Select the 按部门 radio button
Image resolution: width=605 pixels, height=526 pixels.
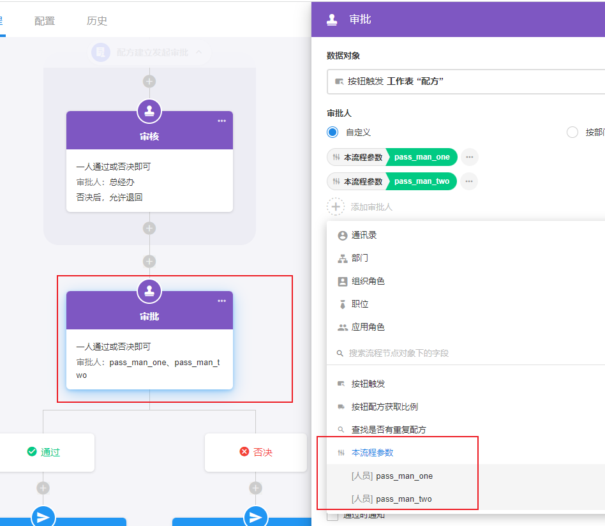click(572, 132)
